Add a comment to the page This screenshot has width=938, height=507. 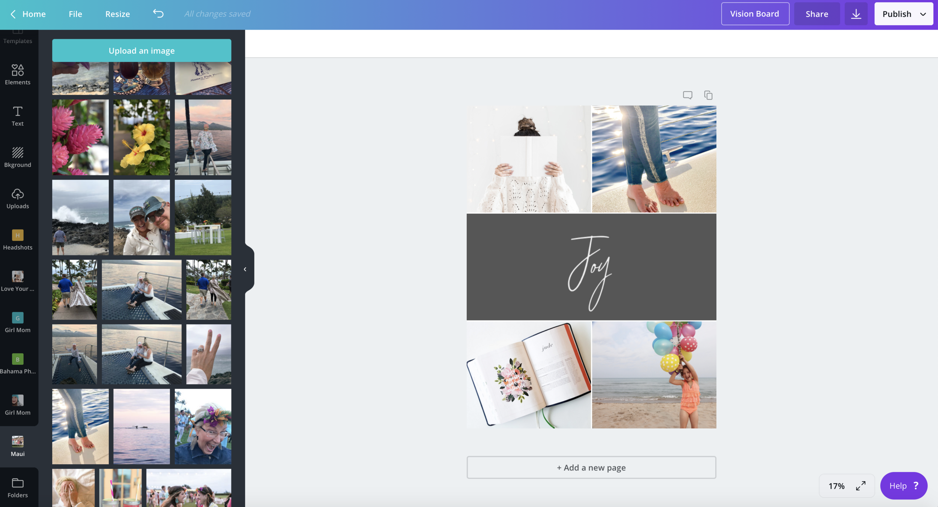(687, 95)
